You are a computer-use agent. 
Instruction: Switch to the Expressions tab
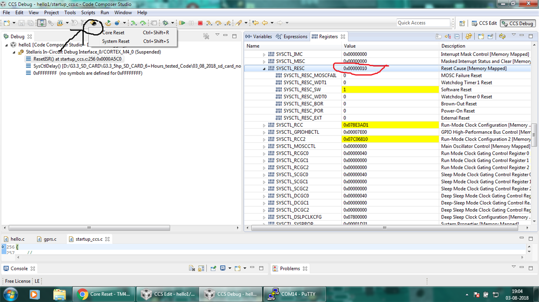pos(291,37)
